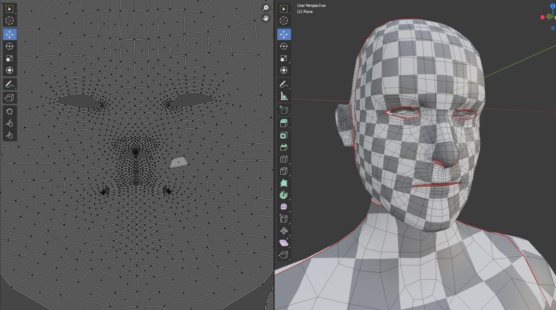Pick the Grab sculpt tool in UV editor
Image resolution: width=556 pixels, height=310 pixels.
10,112
